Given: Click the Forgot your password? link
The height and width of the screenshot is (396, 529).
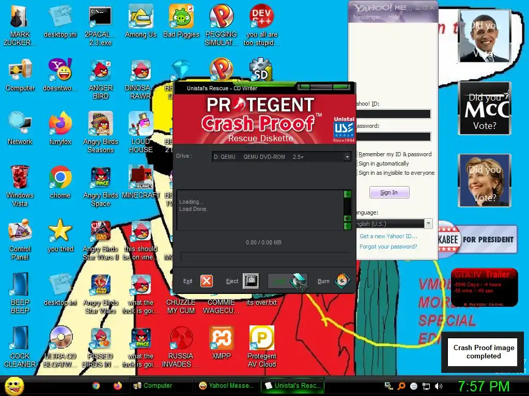Looking at the screenshot, I should coord(388,246).
